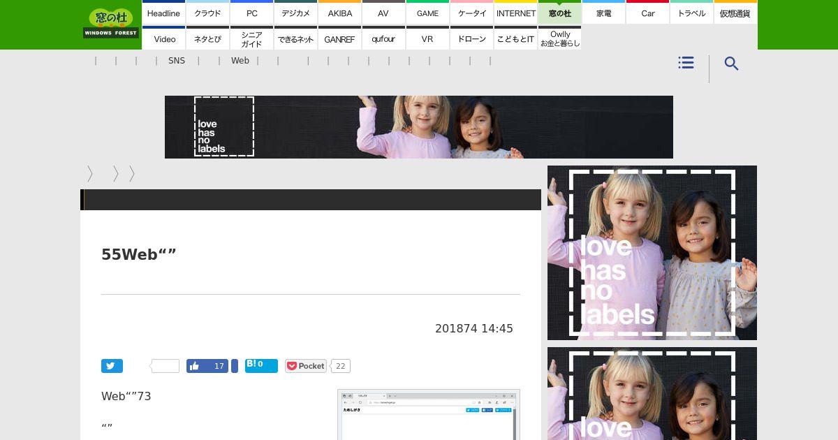
Task: Open the 仮想通貨 tab
Action: [735, 13]
